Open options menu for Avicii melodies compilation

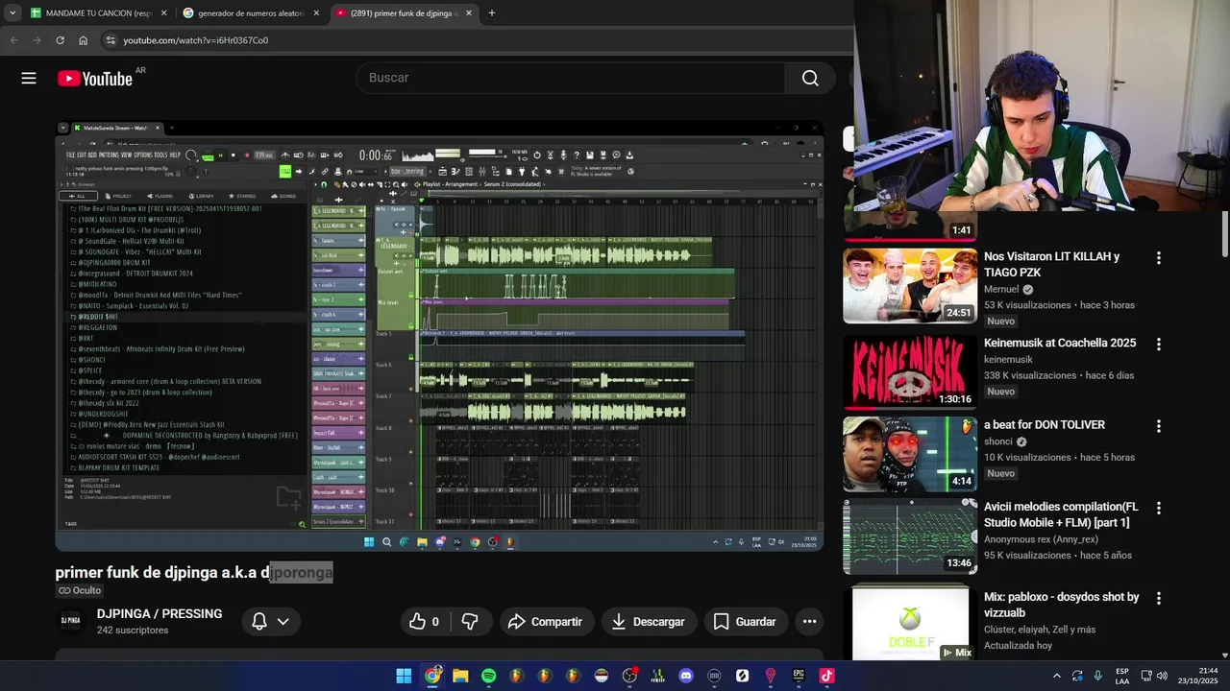pyautogui.click(x=1158, y=508)
